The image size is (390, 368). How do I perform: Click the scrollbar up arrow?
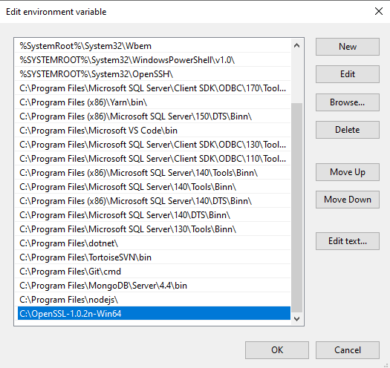(x=296, y=45)
